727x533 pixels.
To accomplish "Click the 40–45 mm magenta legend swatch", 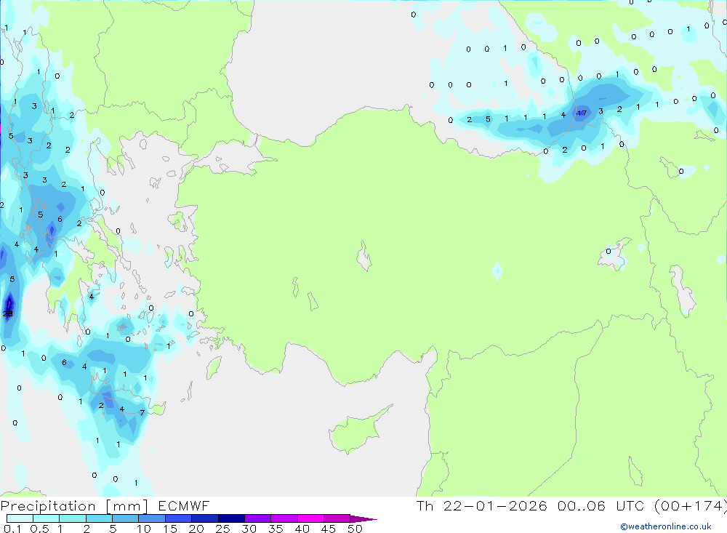I will pyautogui.click(x=310, y=518).
